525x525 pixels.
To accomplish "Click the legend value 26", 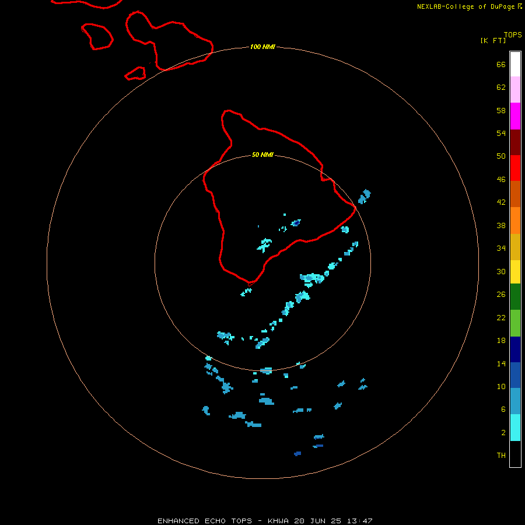I will pyautogui.click(x=501, y=295).
